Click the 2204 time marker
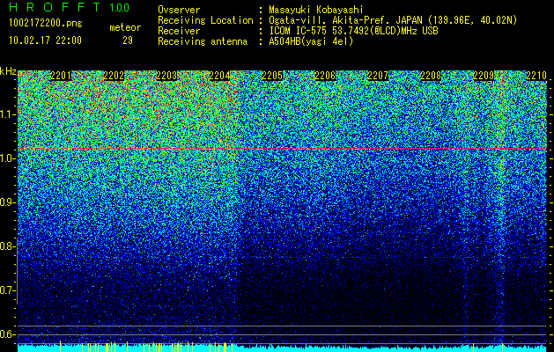The image size is (554, 352). (219, 76)
